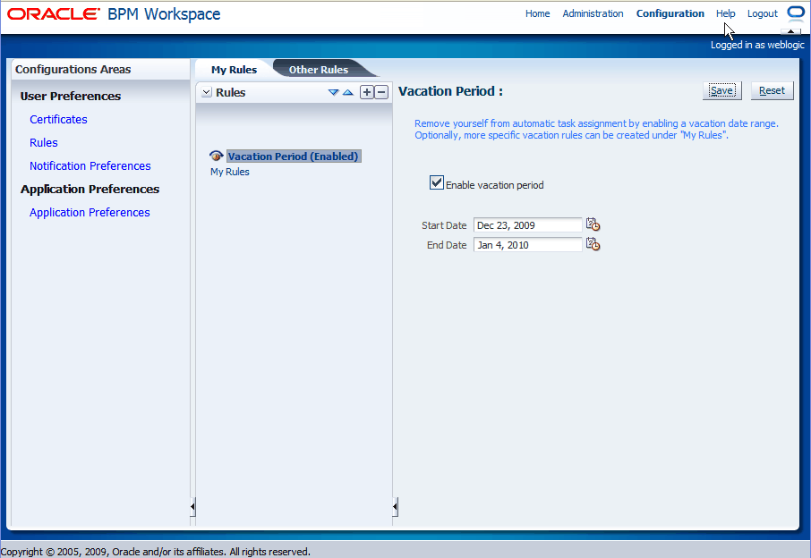Open the Administration menu link
Screen dimensions: 811x558
(x=593, y=14)
